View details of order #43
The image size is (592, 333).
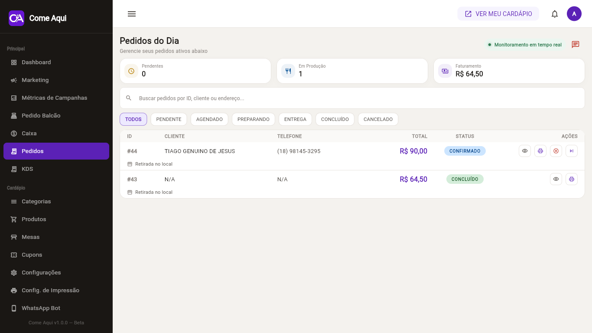(x=556, y=179)
